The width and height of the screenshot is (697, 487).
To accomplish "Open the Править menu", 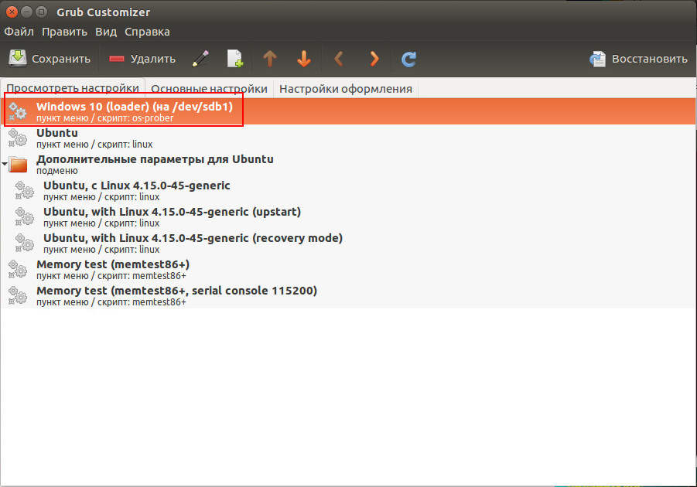I will [x=64, y=32].
